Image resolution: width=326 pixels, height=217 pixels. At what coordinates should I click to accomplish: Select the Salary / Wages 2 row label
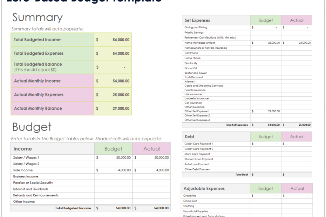point(26,164)
